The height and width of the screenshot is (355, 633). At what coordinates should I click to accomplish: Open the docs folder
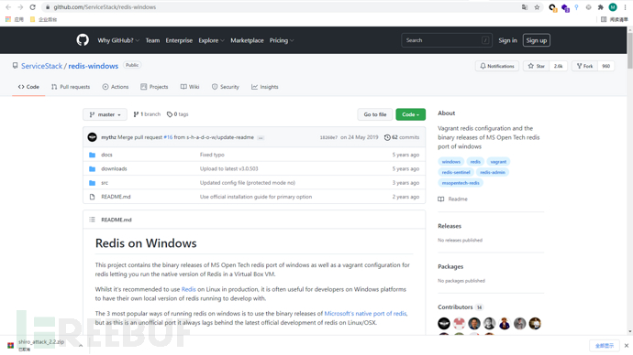pos(106,155)
